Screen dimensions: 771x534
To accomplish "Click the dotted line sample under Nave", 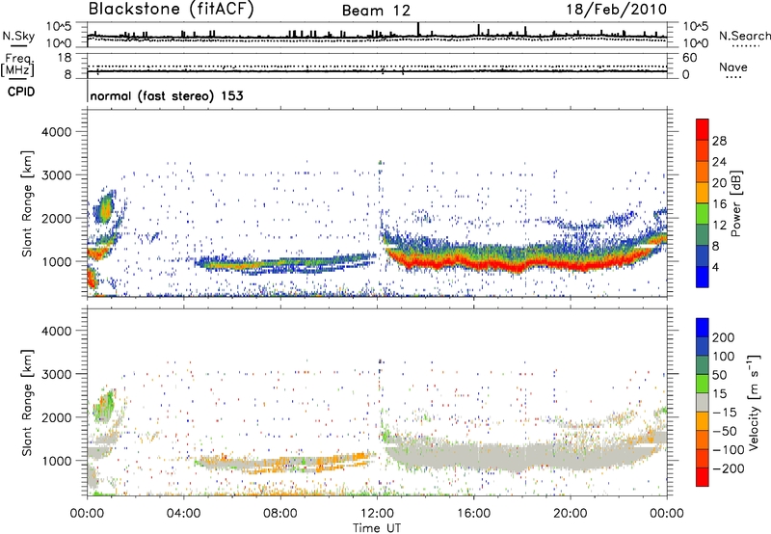I will point(733,78).
